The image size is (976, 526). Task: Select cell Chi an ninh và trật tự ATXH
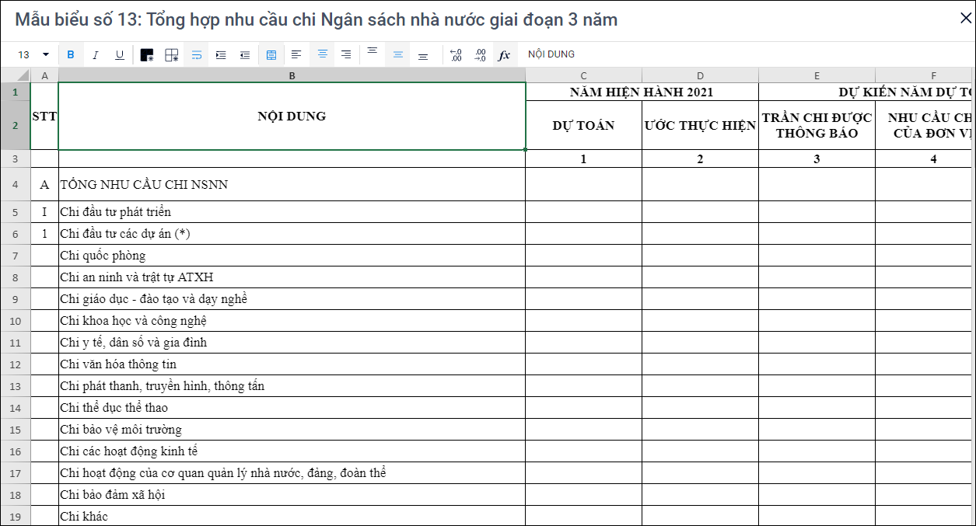pyautogui.click(x=292, y=277)
